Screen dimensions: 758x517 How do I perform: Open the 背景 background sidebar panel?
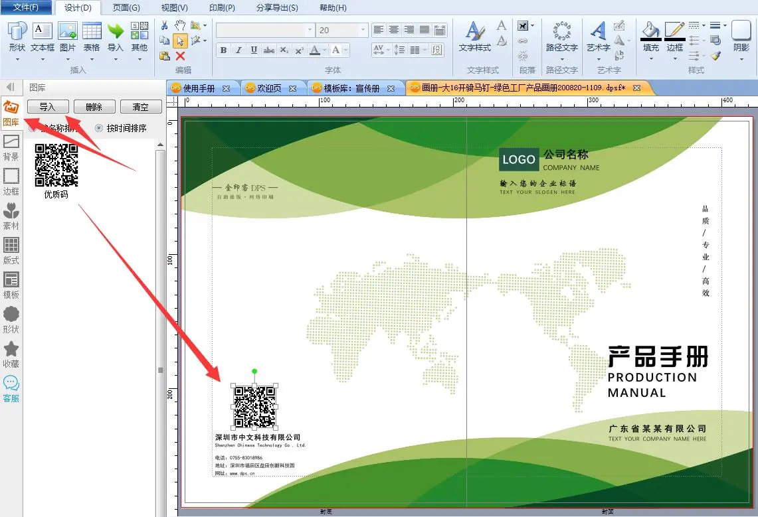point(11,147)
